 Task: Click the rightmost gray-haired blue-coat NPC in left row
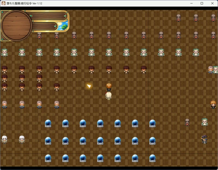[x=57, y=105]
